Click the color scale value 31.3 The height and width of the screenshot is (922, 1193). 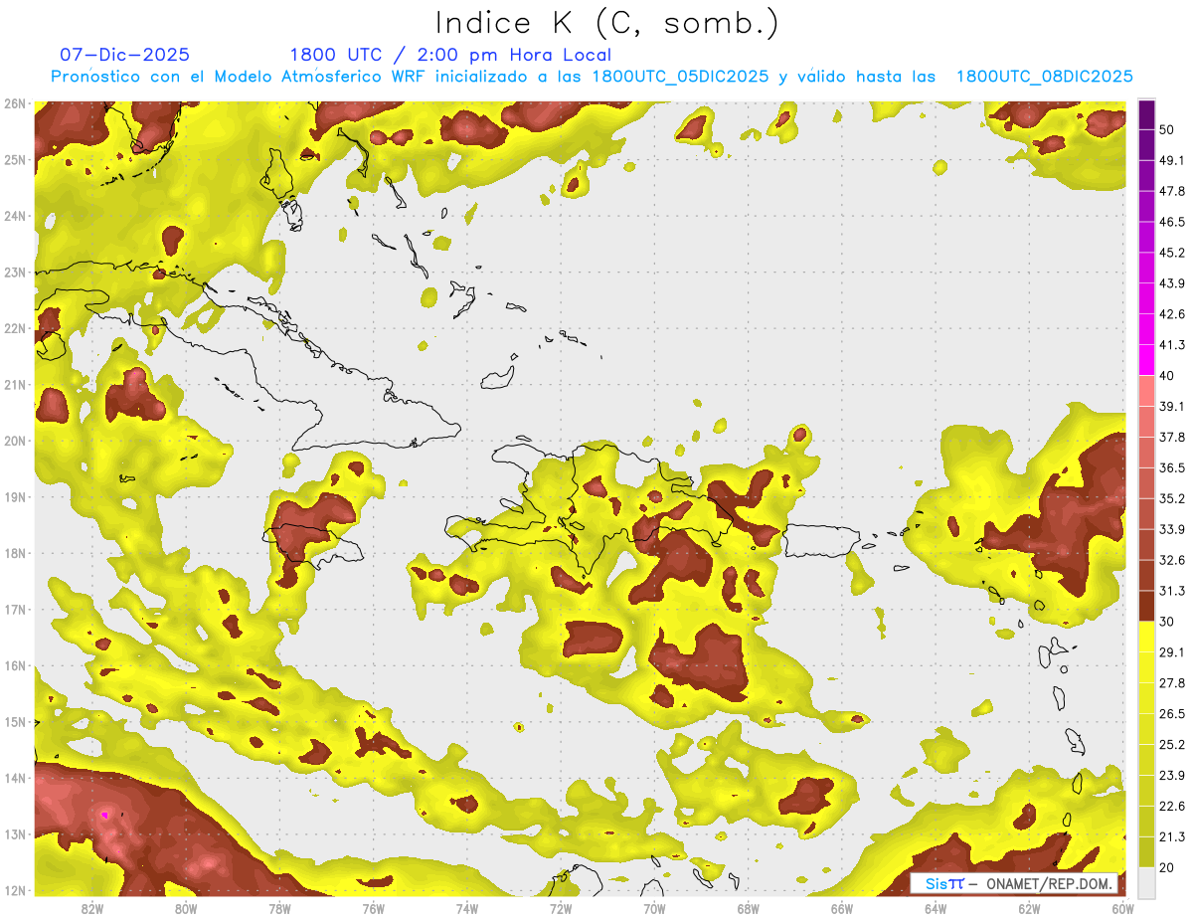1172,591
